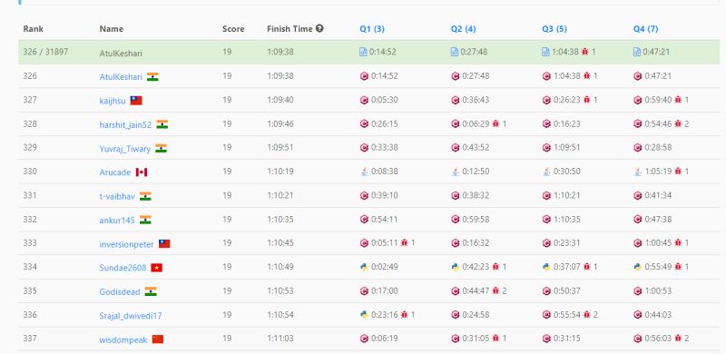The image size is (726, 354).
Task: Click the bug icon beside Godisdead's Q2 time
Action: (495, 291)
